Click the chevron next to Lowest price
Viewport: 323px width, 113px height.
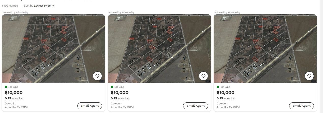pos(53,6)
